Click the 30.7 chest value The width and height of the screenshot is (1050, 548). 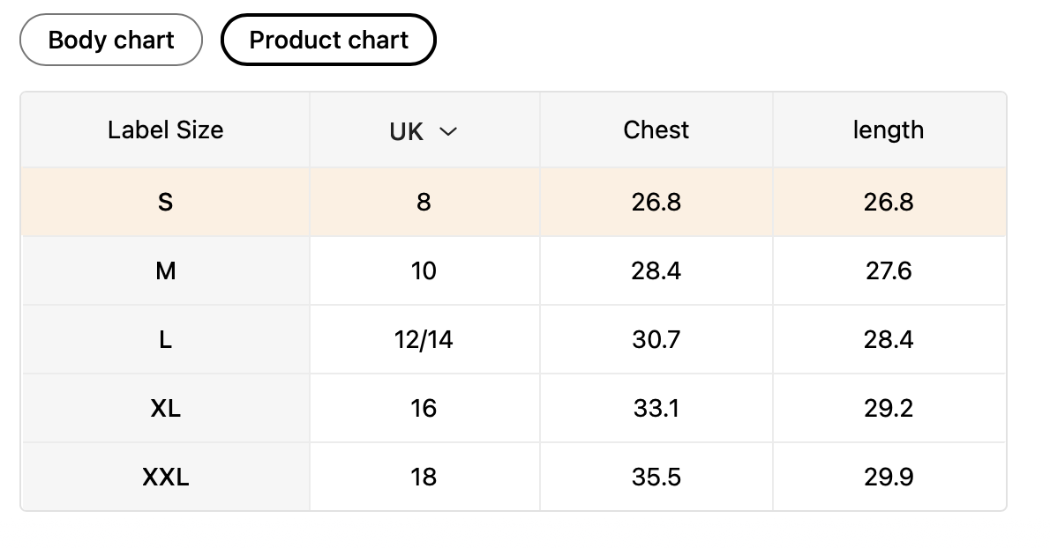pos(656,340)
